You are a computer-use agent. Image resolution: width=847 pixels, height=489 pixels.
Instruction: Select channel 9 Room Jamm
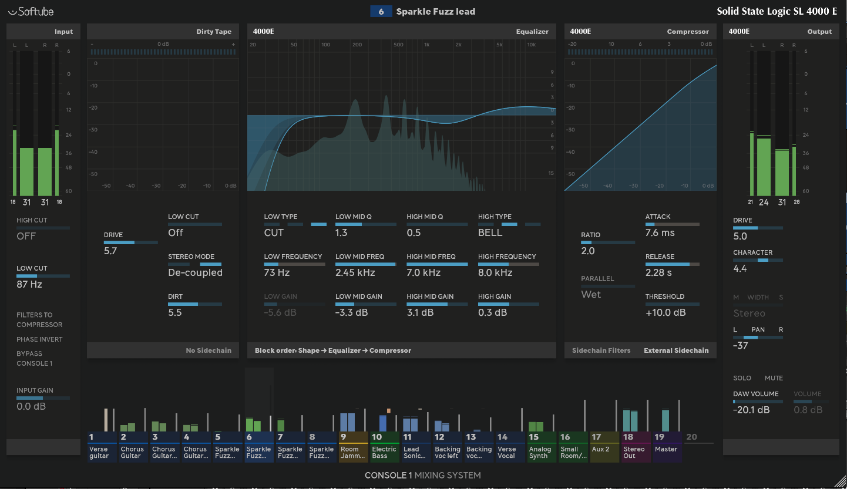[353, 447]
